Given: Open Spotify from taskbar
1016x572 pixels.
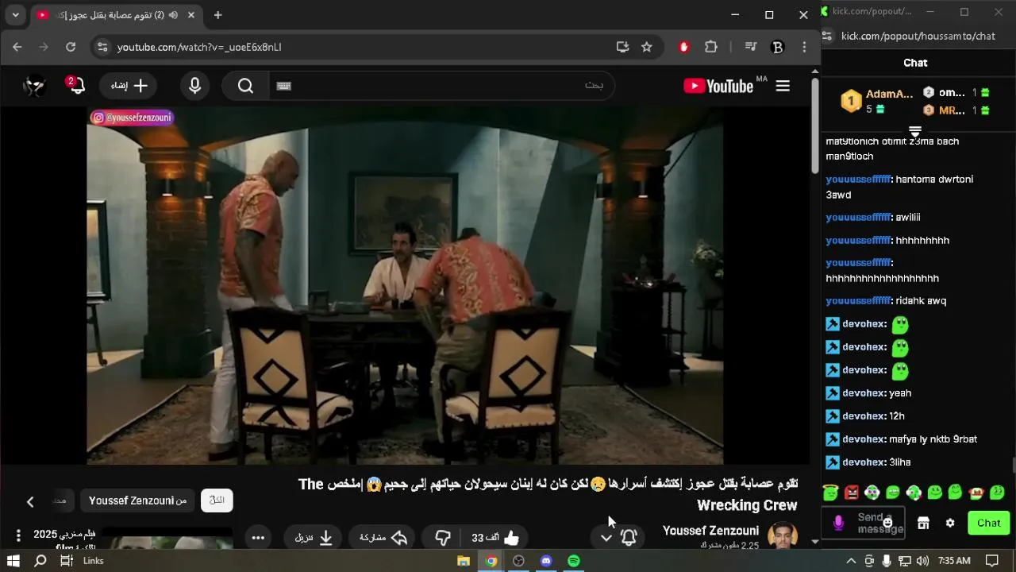Looking at the screenshot, I should click(574, 561).
